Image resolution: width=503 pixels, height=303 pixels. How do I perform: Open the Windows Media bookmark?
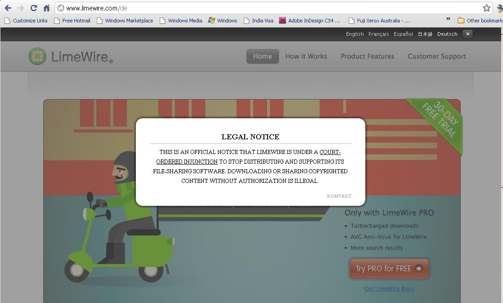tap(181, 21)
